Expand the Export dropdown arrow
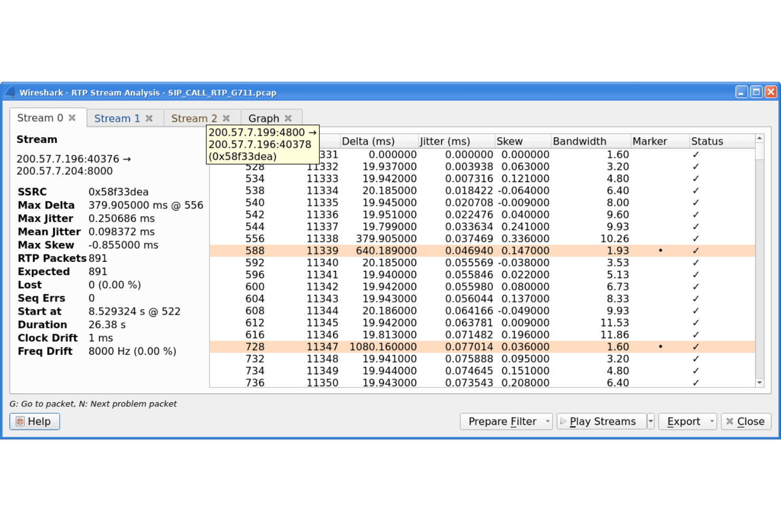The width and height of the screenshot is (781, 521). tap(712, 421)
